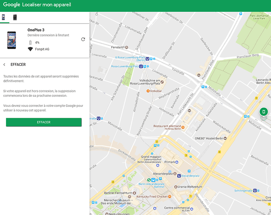271x215 pixels.
Task: Click the Google logo in header
Action: tap(11, 5)
